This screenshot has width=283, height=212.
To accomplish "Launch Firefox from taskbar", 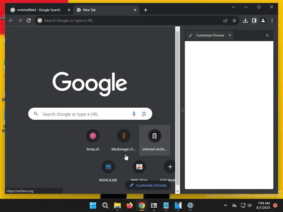I will pos(129,205).
